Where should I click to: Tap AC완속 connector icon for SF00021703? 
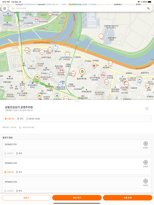click(x=145, y=183)
